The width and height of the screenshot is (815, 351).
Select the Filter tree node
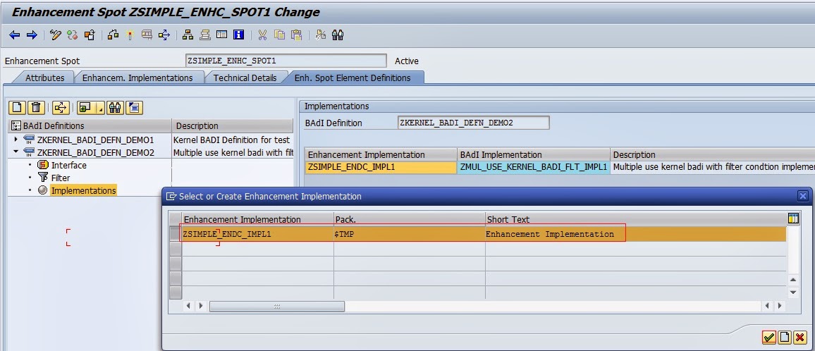point(61,178)
